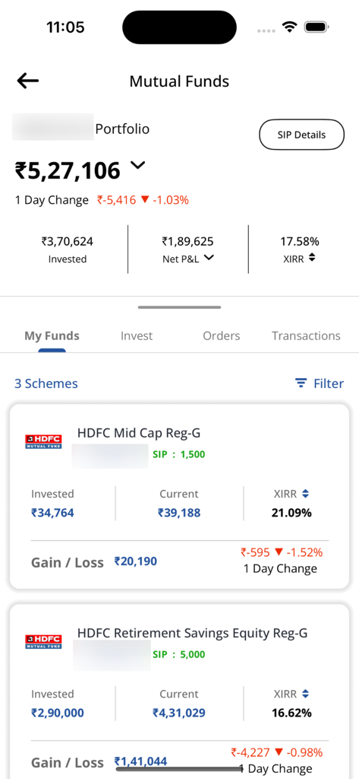Tap the HDFC logo on Mid Cap card
Screen dimensions: 359x779
43,442
